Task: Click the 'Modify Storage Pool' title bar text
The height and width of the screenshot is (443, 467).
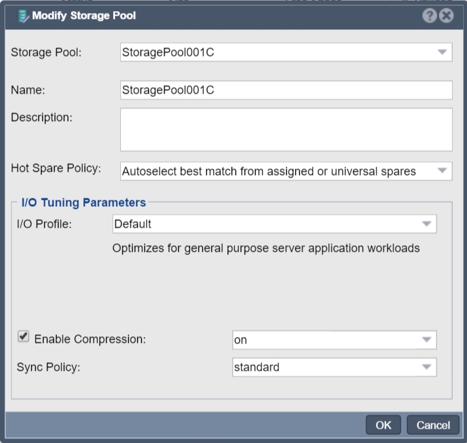Action: tap(84, 16)
